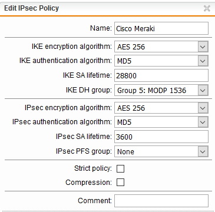
Task: Click the Edit IPsec Policy title bar
Action: 107,8
